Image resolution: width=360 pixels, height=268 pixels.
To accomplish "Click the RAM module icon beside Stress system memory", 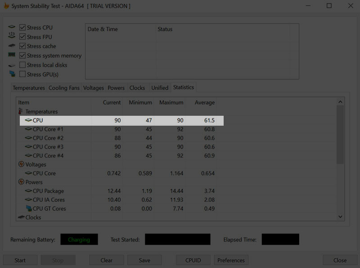I will click(12, 55).
